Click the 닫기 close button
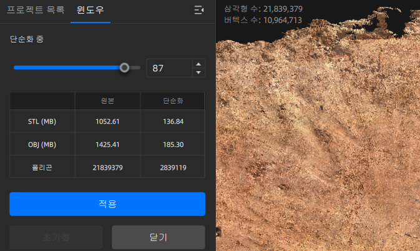The image size is (420, 251). [159, 237]
